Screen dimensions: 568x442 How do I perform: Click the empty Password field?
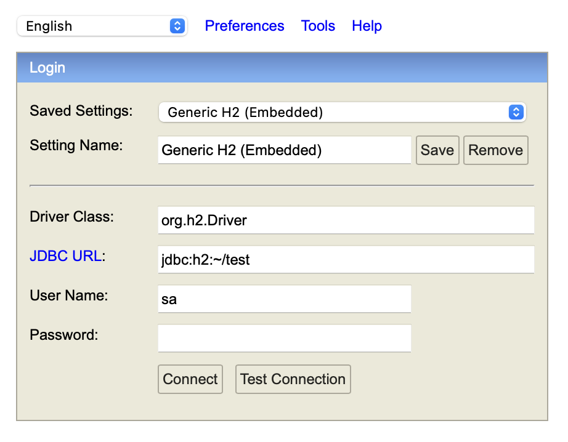pos(285,338)
